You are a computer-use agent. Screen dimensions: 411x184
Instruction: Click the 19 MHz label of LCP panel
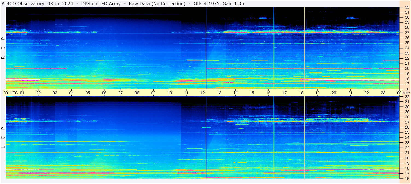point(407,163)
